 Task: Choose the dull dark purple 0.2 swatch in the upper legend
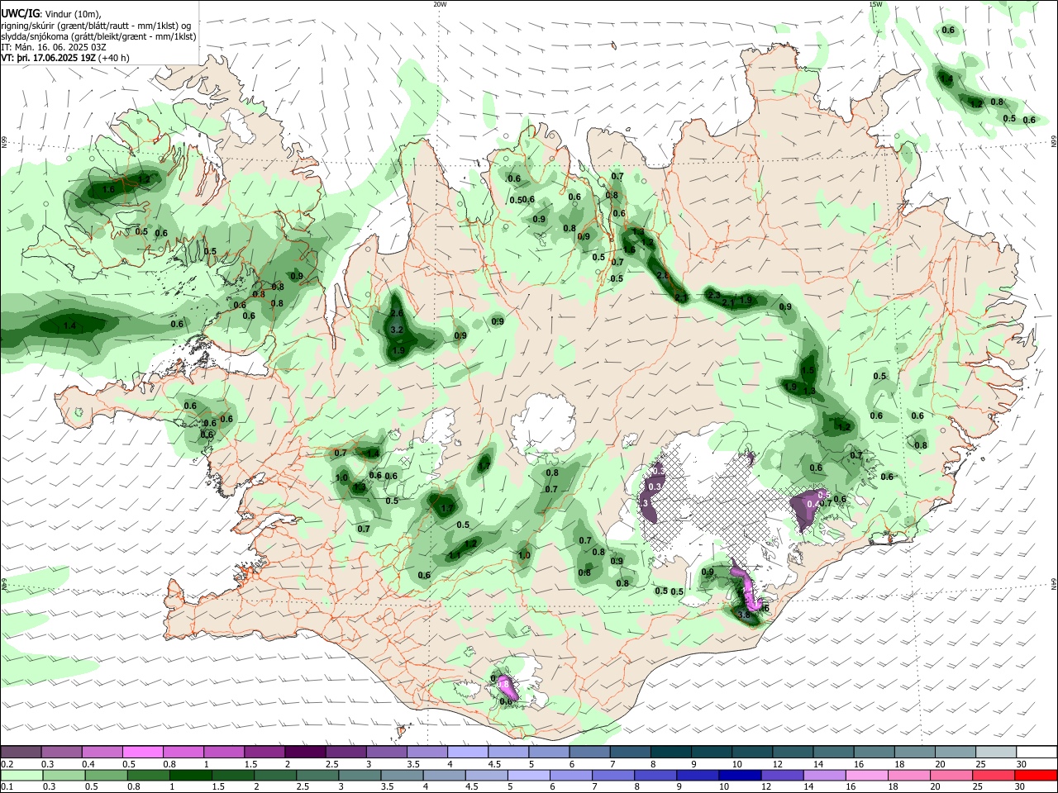(x=21, y=753)
